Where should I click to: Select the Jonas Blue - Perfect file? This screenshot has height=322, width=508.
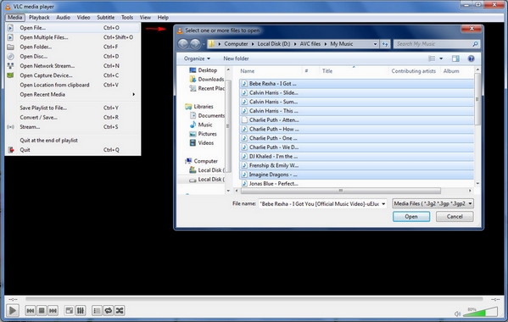(356, 184)
